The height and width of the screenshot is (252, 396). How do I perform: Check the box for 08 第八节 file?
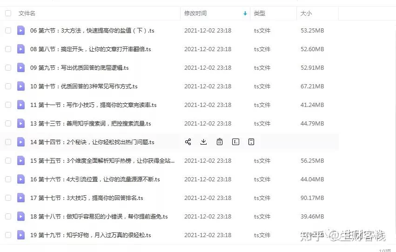click(8, 49)
